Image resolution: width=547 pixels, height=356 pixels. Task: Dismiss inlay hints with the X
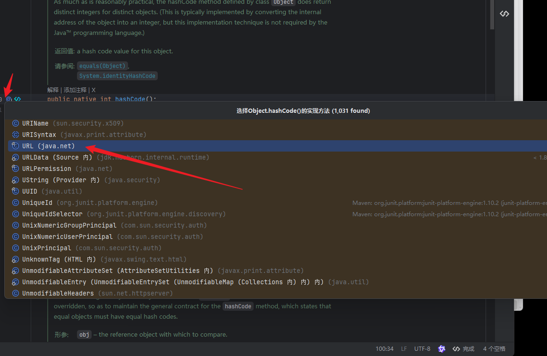(x=94, y=90)
